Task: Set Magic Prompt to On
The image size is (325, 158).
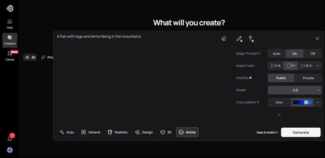Action: coord(295,53)
